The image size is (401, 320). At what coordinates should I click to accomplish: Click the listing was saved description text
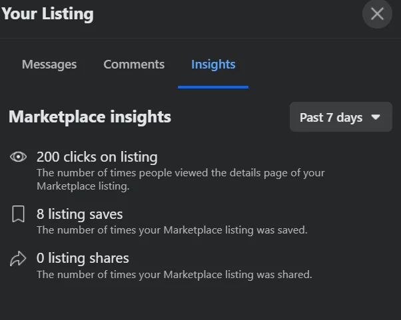tap(172, 230)
